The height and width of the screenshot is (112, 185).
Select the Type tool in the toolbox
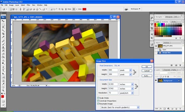point(3,71)
